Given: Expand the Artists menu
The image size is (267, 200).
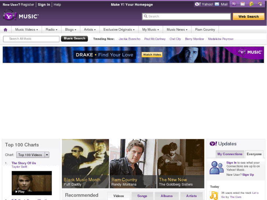Looking at the screenshot, I should tap(90, 30).
